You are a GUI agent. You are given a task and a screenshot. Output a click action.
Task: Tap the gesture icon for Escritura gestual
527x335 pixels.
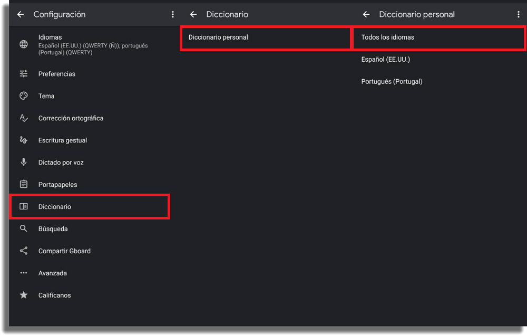[x=24, y=140]
